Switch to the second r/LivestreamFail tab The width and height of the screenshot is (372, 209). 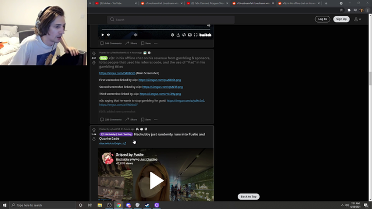click(253, 3)
